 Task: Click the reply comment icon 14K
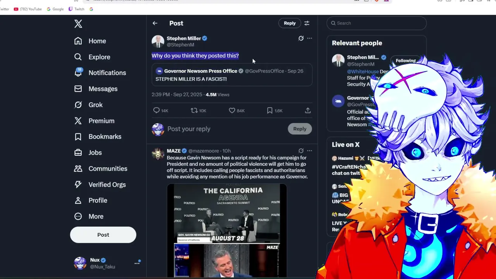157,110
